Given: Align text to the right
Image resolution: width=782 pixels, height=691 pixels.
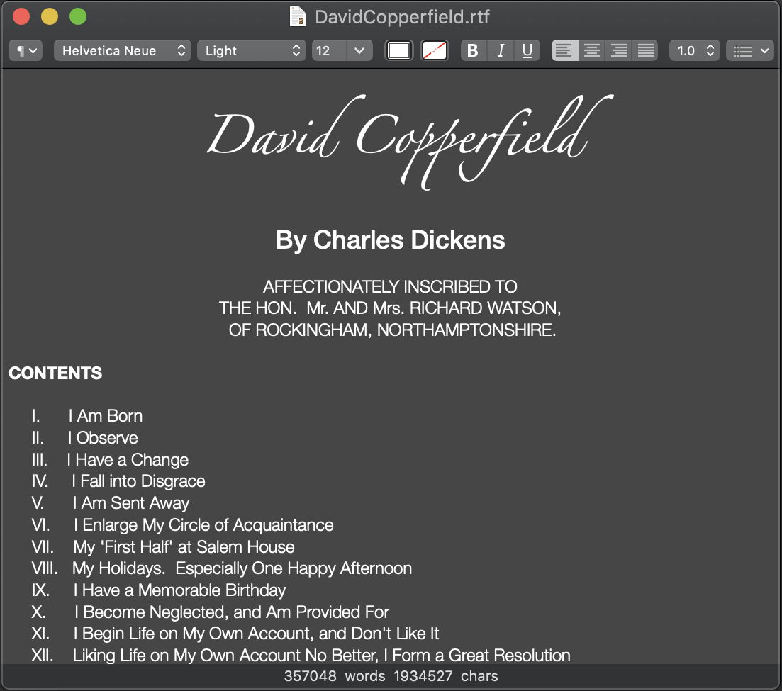Looking at the screenshot, I should (618, 51).
